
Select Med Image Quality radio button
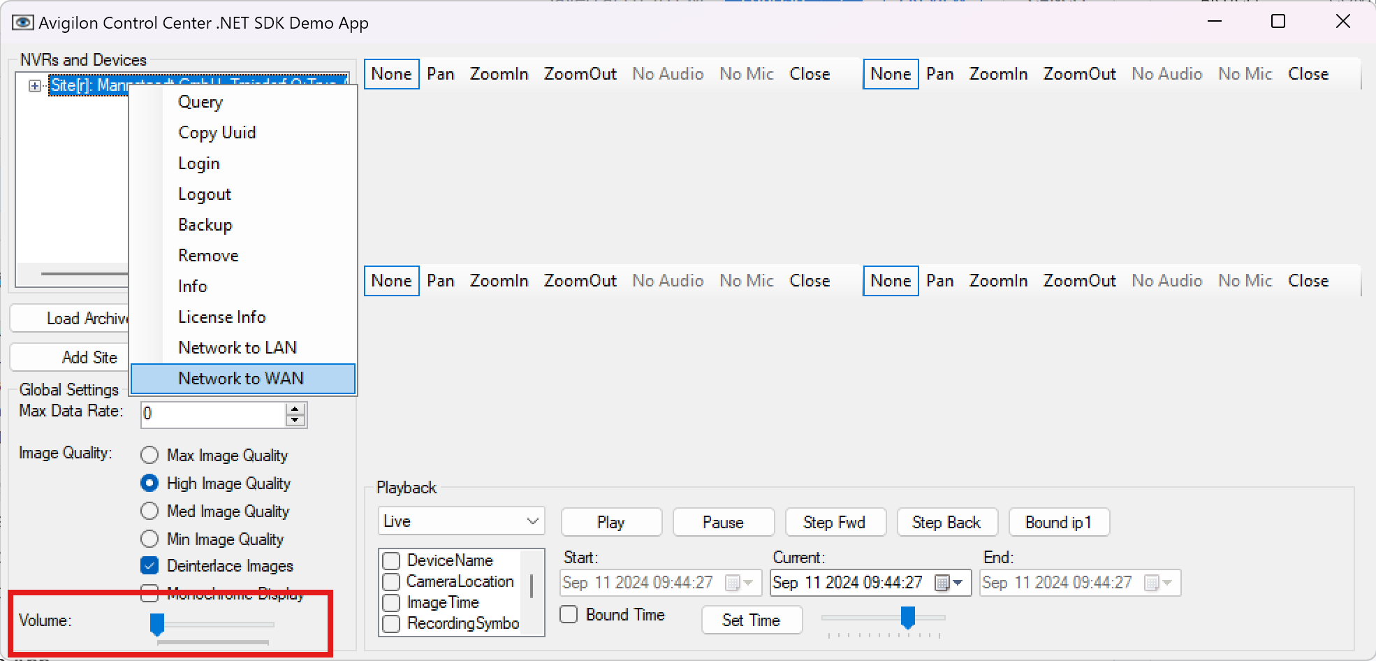coord(149,511)
